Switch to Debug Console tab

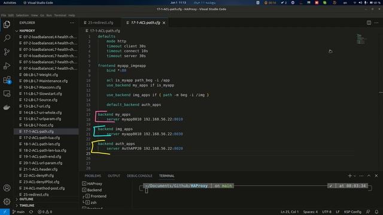tap(139, 176)
